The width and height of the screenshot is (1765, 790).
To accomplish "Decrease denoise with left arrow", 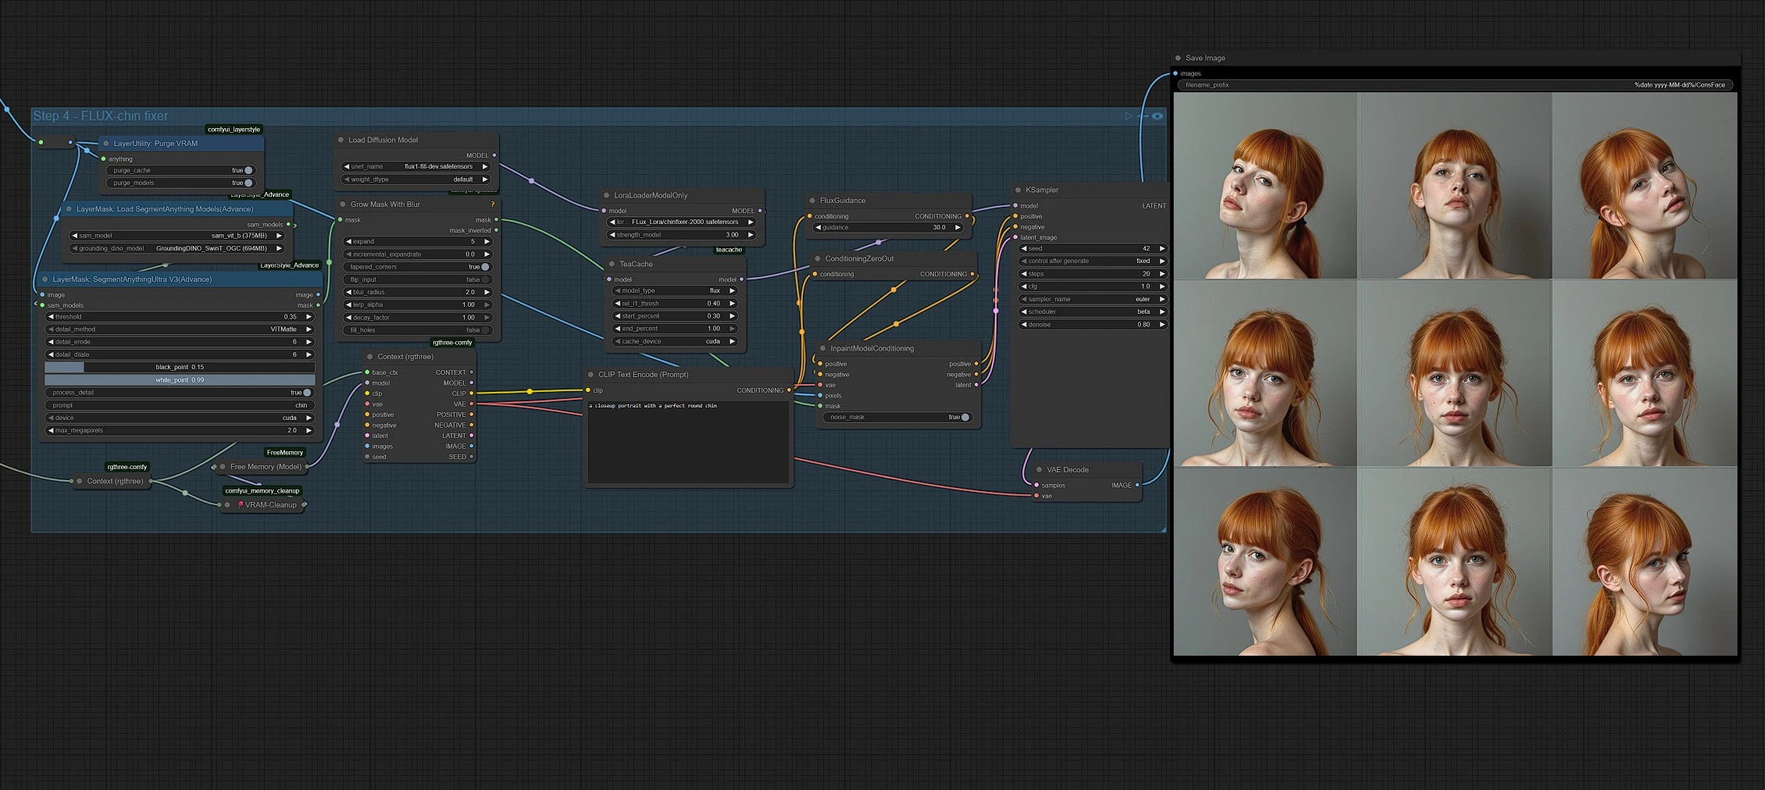I will coord(1024,325).
